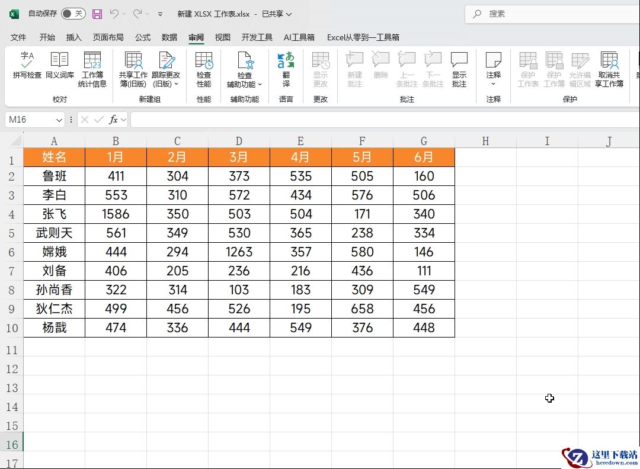Viewport: 640px width, 469px height.
Task: Toggle 显示批注 comments pane
Action: coord(459,69)
